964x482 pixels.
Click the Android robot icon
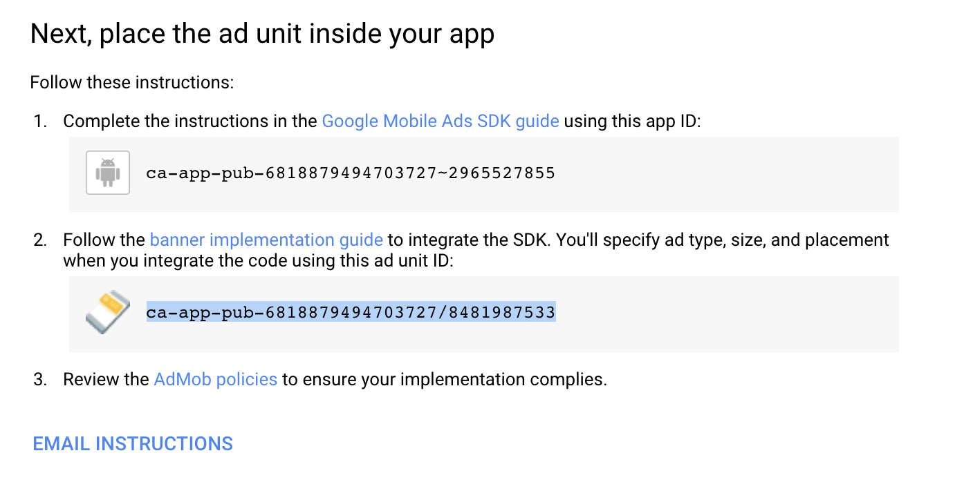(107, 173)
